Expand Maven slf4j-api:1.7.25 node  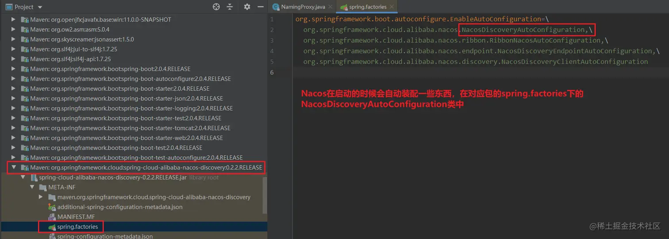13,59
